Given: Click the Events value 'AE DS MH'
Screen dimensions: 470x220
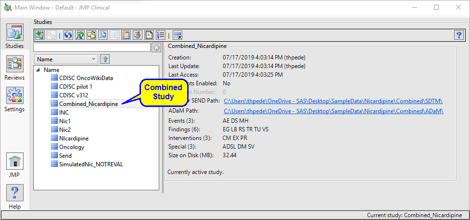Looking at the screenshot, I should [x=236, y=121].
